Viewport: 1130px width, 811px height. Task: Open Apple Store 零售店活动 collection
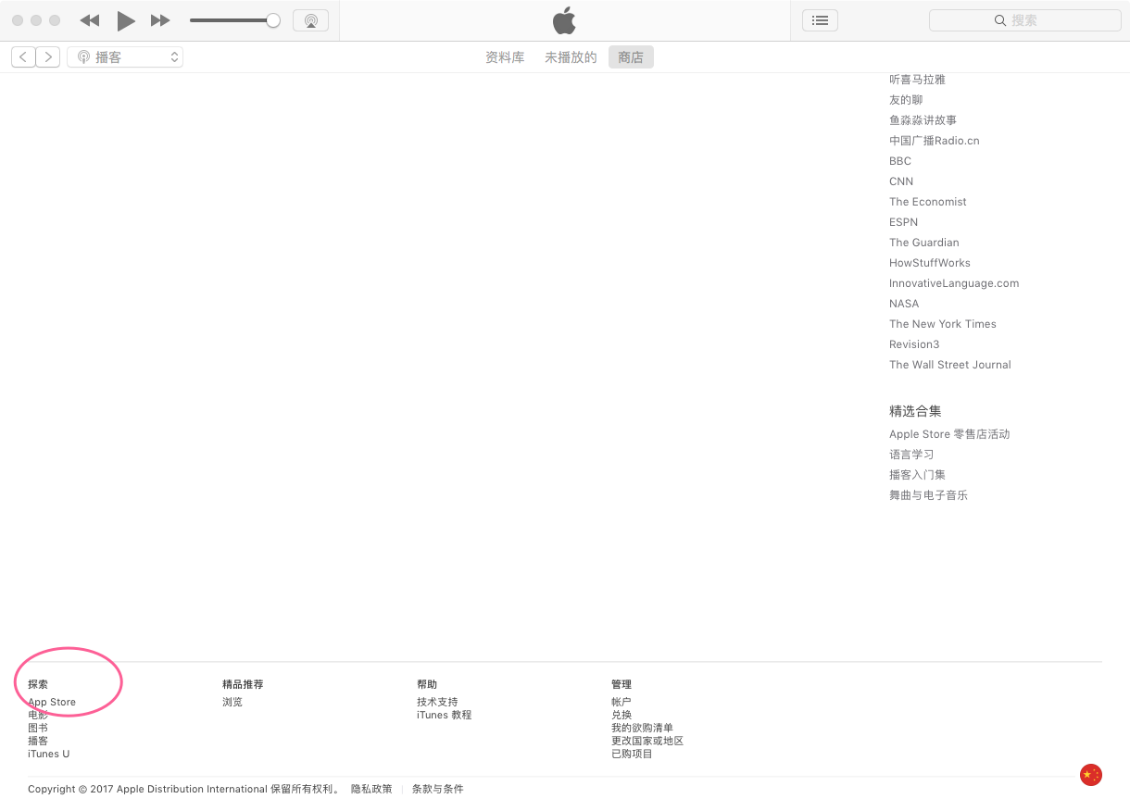(x=949, y=434)
